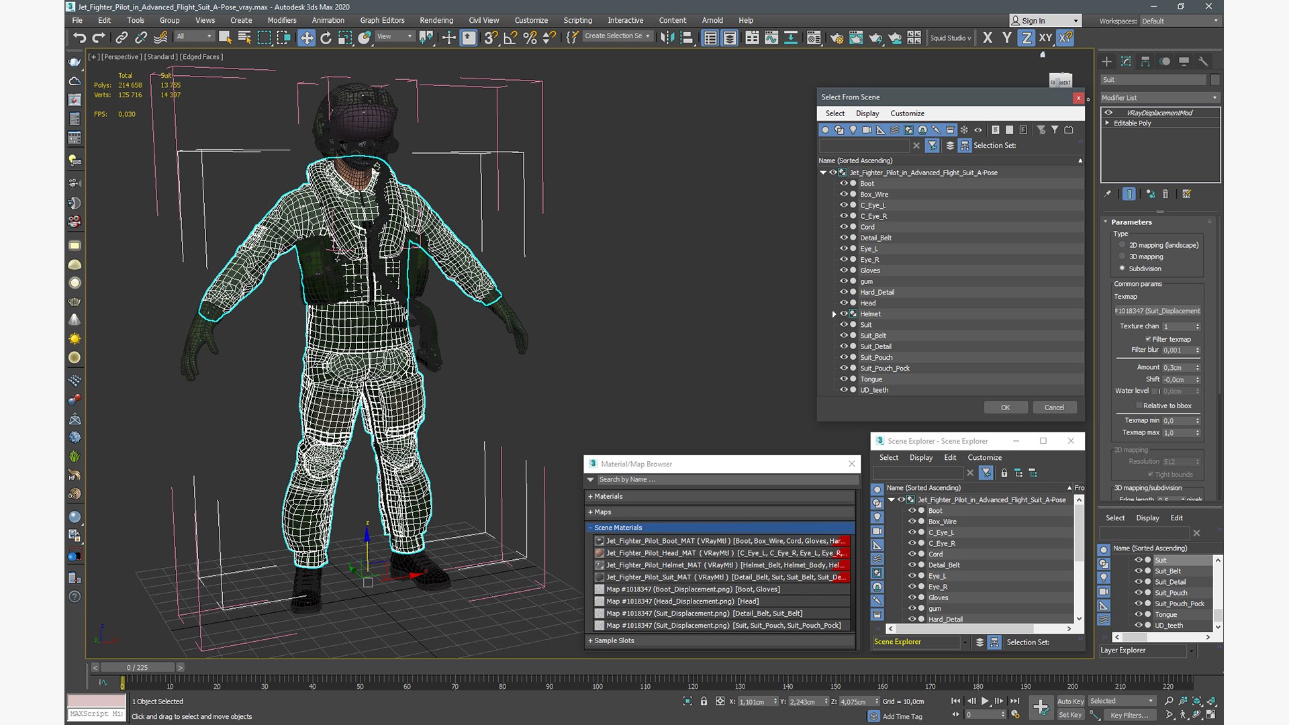Open the reference coordinate View dropdown
Image resolution: width=1289 pixels, height=725 pixels.
[395, 36]
